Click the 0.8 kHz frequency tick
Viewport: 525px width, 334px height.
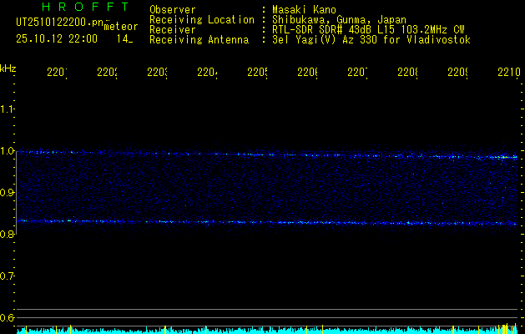click(x=8, y=235)
